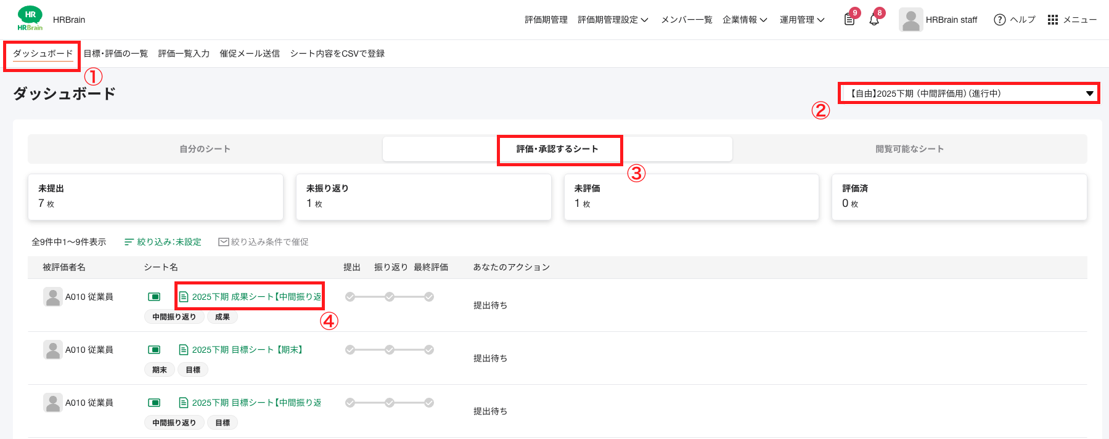1109x439 pixels.
Task: Click the 評価済 0枚 card
Action: coord(959,197)
